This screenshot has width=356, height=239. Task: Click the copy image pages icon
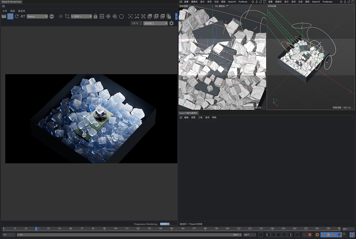tap(169, 16)
